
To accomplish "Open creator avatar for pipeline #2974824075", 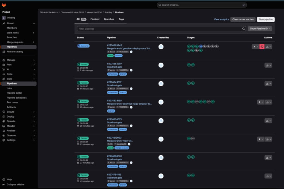I will pos(161,121).
